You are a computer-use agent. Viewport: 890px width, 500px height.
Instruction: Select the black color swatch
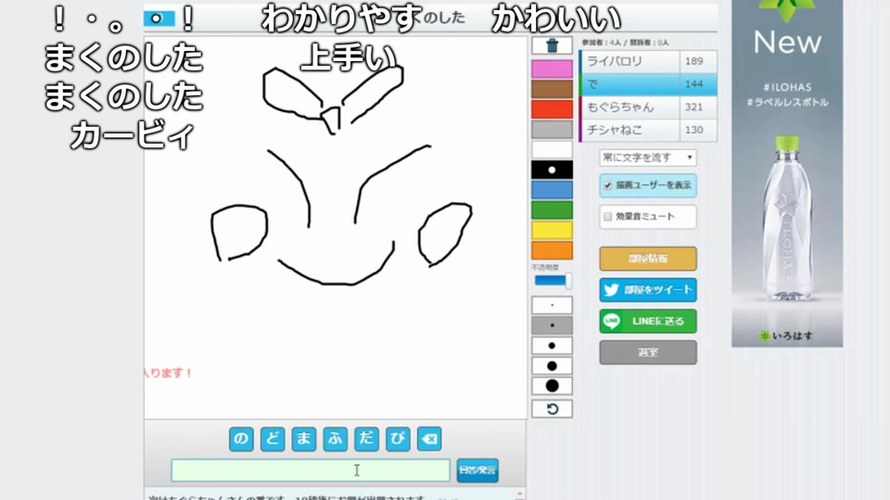(552, 169)
